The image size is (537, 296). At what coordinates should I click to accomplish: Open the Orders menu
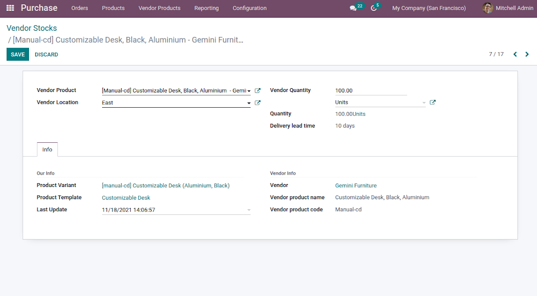coord(79,8)
